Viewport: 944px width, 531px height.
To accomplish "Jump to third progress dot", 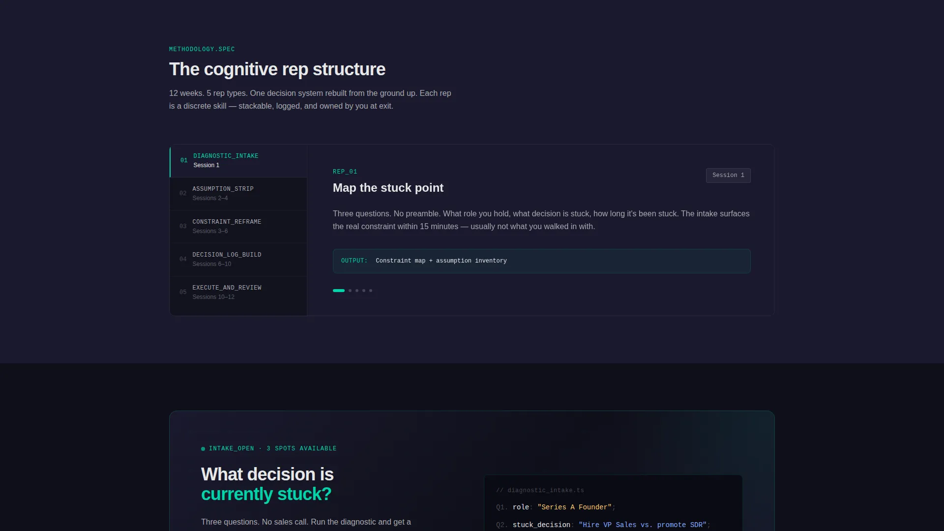I will pyautogui.click(x=357, y=291).
